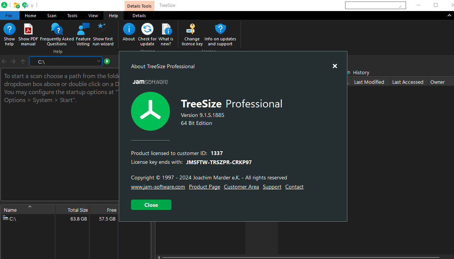Switch to the Tools tab

(72, 16)
